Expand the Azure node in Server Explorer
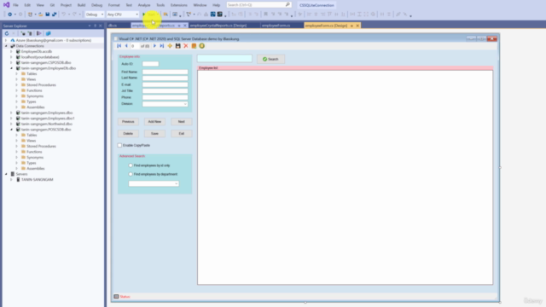546x307 pixels. pyautogui.click(x=6, y=40)
